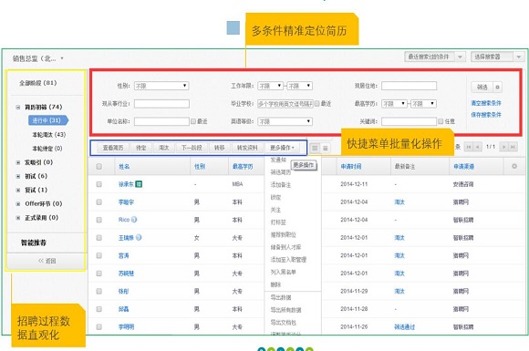Viewport: 529px width, 351px height.
Task: Go to next page in pagination
Action: [503, 147]
